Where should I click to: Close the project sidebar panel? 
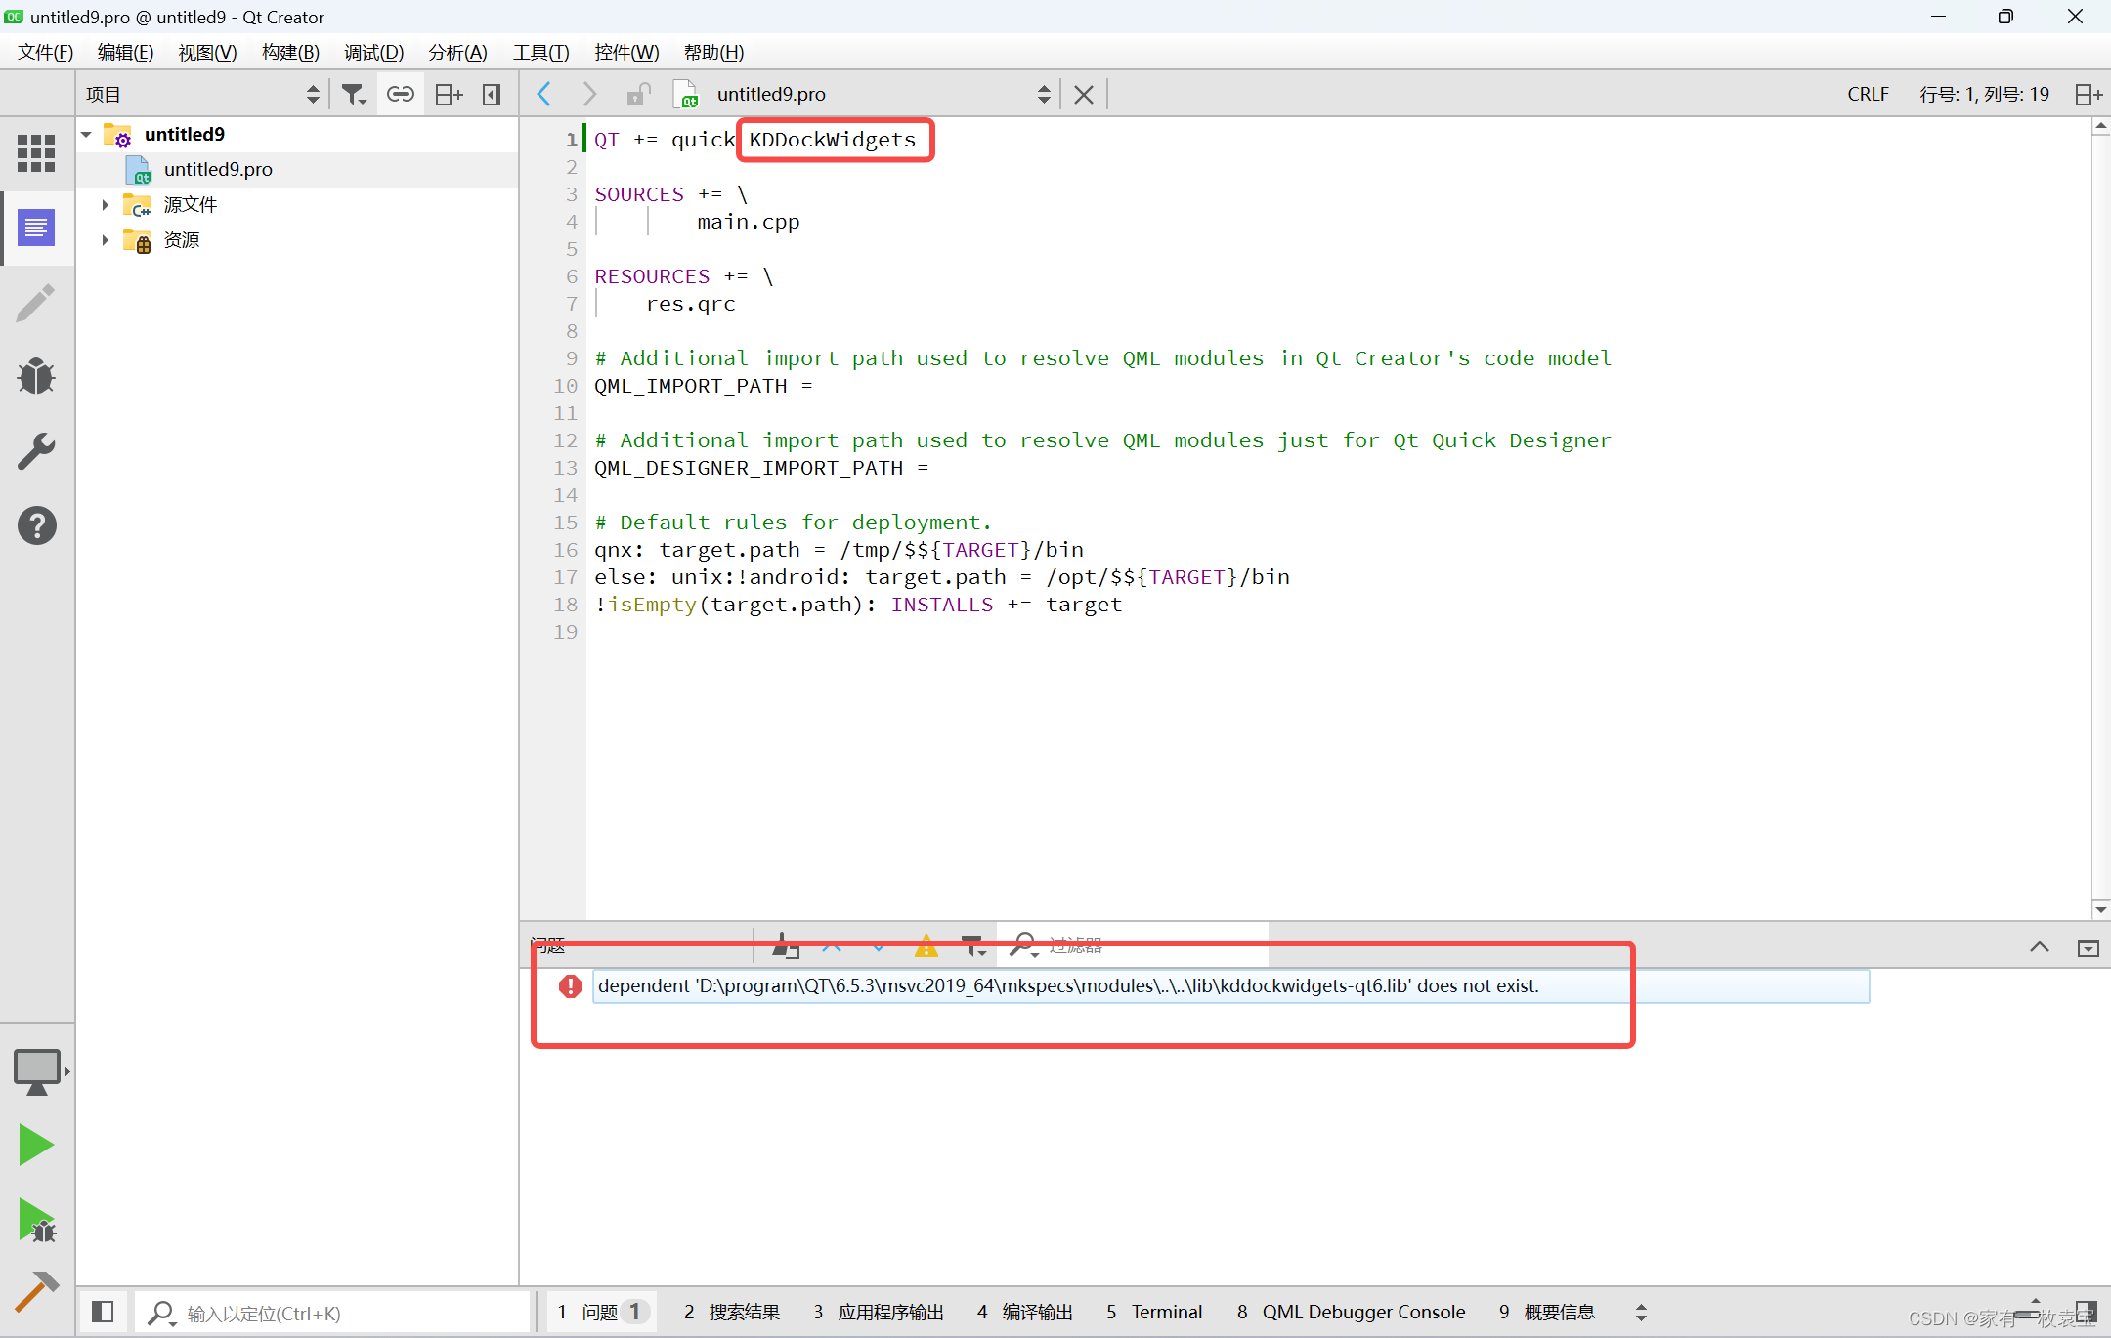click(492, 95)
